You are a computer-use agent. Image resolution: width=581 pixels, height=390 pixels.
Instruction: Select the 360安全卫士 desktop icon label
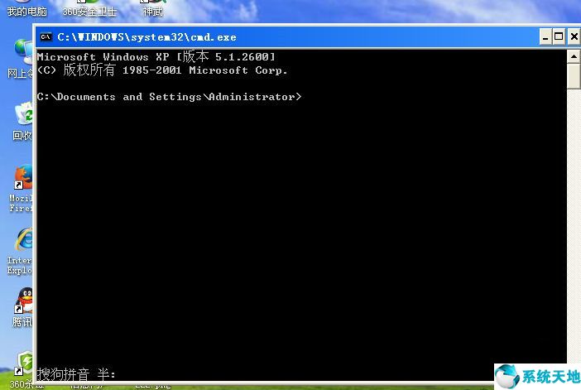89,12
